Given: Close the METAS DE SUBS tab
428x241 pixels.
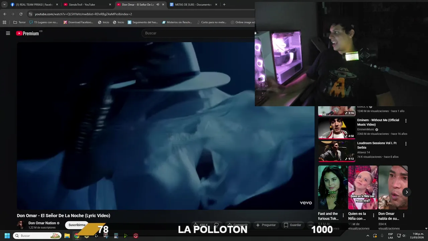Looking at the screenshot, I should coord(216,5).
